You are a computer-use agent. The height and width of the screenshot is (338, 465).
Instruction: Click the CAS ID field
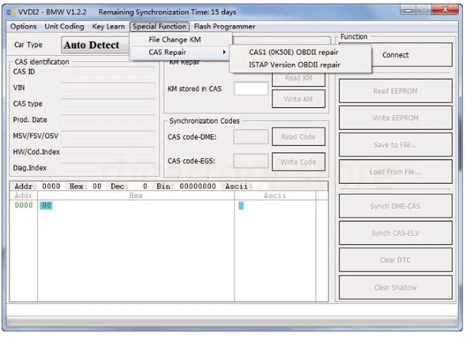[x=108, y=72]
